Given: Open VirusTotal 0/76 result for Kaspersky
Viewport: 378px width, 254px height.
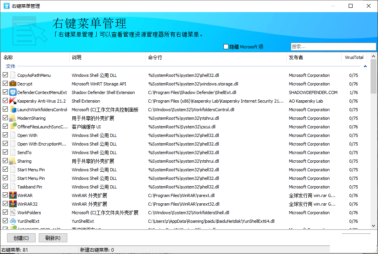Looking at the screenshot, I should (x=353, y=101).
